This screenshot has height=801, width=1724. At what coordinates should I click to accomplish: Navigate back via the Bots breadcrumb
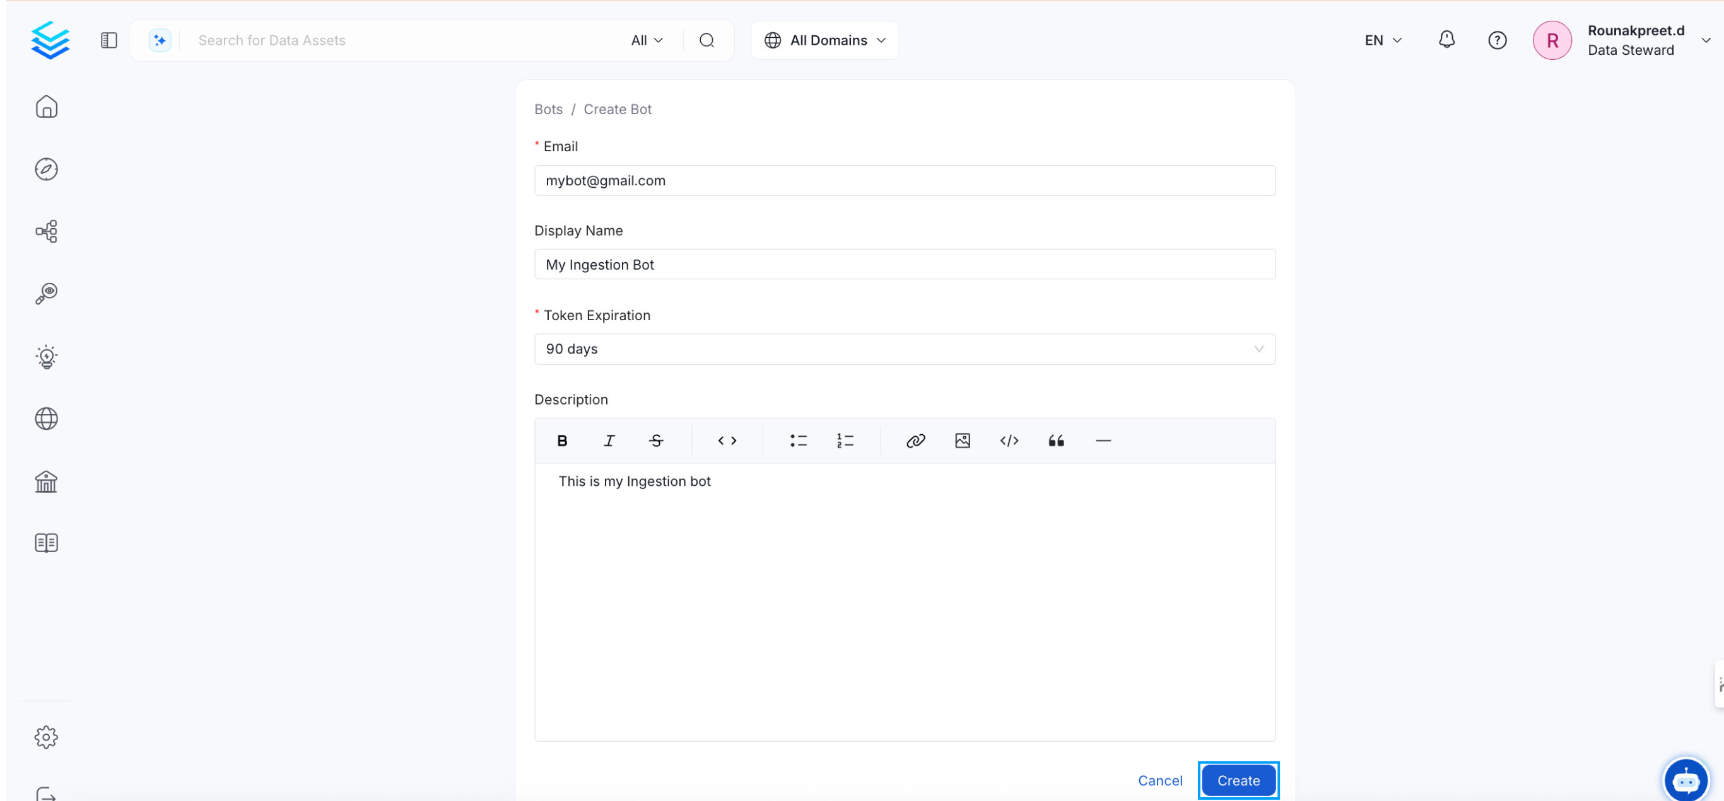click(x=548, y=108)
